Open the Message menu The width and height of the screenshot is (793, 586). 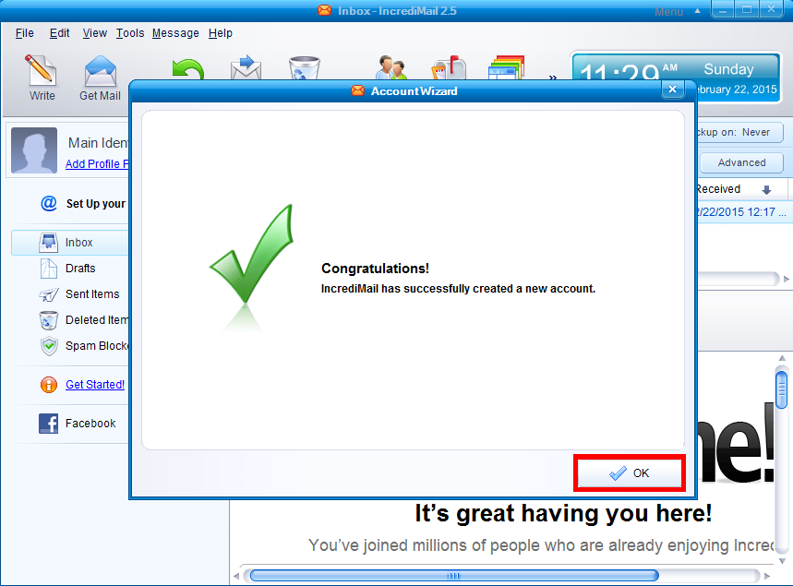pos(175,33)
